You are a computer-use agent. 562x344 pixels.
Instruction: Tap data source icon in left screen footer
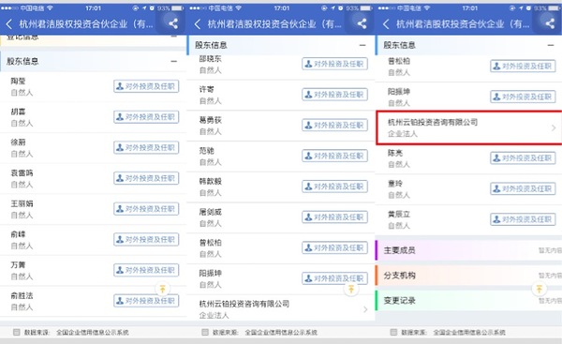[x=16, y=332]
